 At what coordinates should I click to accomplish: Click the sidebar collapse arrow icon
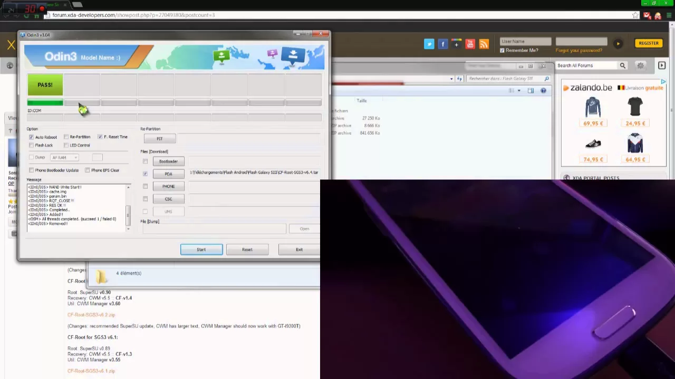point(662,66)
